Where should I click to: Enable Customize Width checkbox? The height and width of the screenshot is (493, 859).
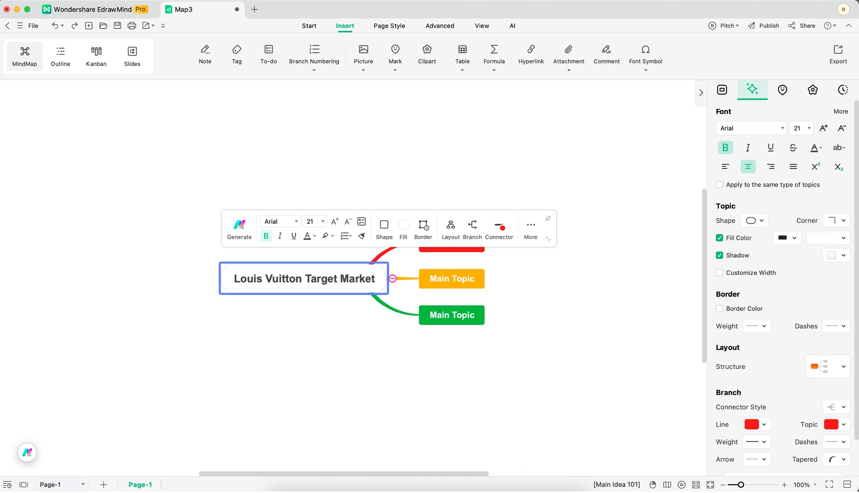pos(719,273)
